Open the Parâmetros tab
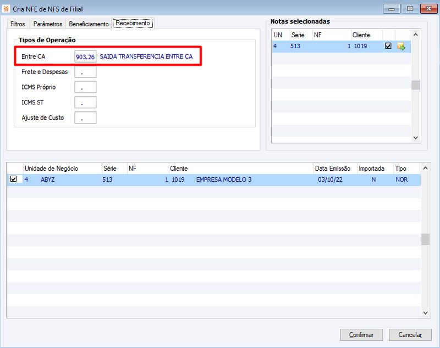Screen dimensions: 440x348 tap(48, 24)
